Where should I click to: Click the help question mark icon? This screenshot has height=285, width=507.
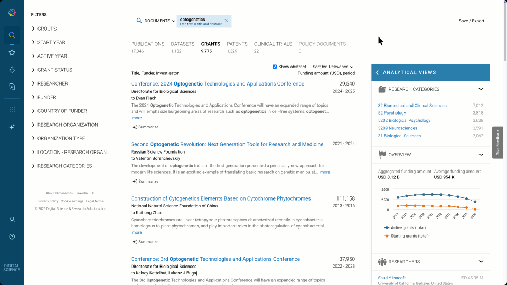[x=12, y=236]
